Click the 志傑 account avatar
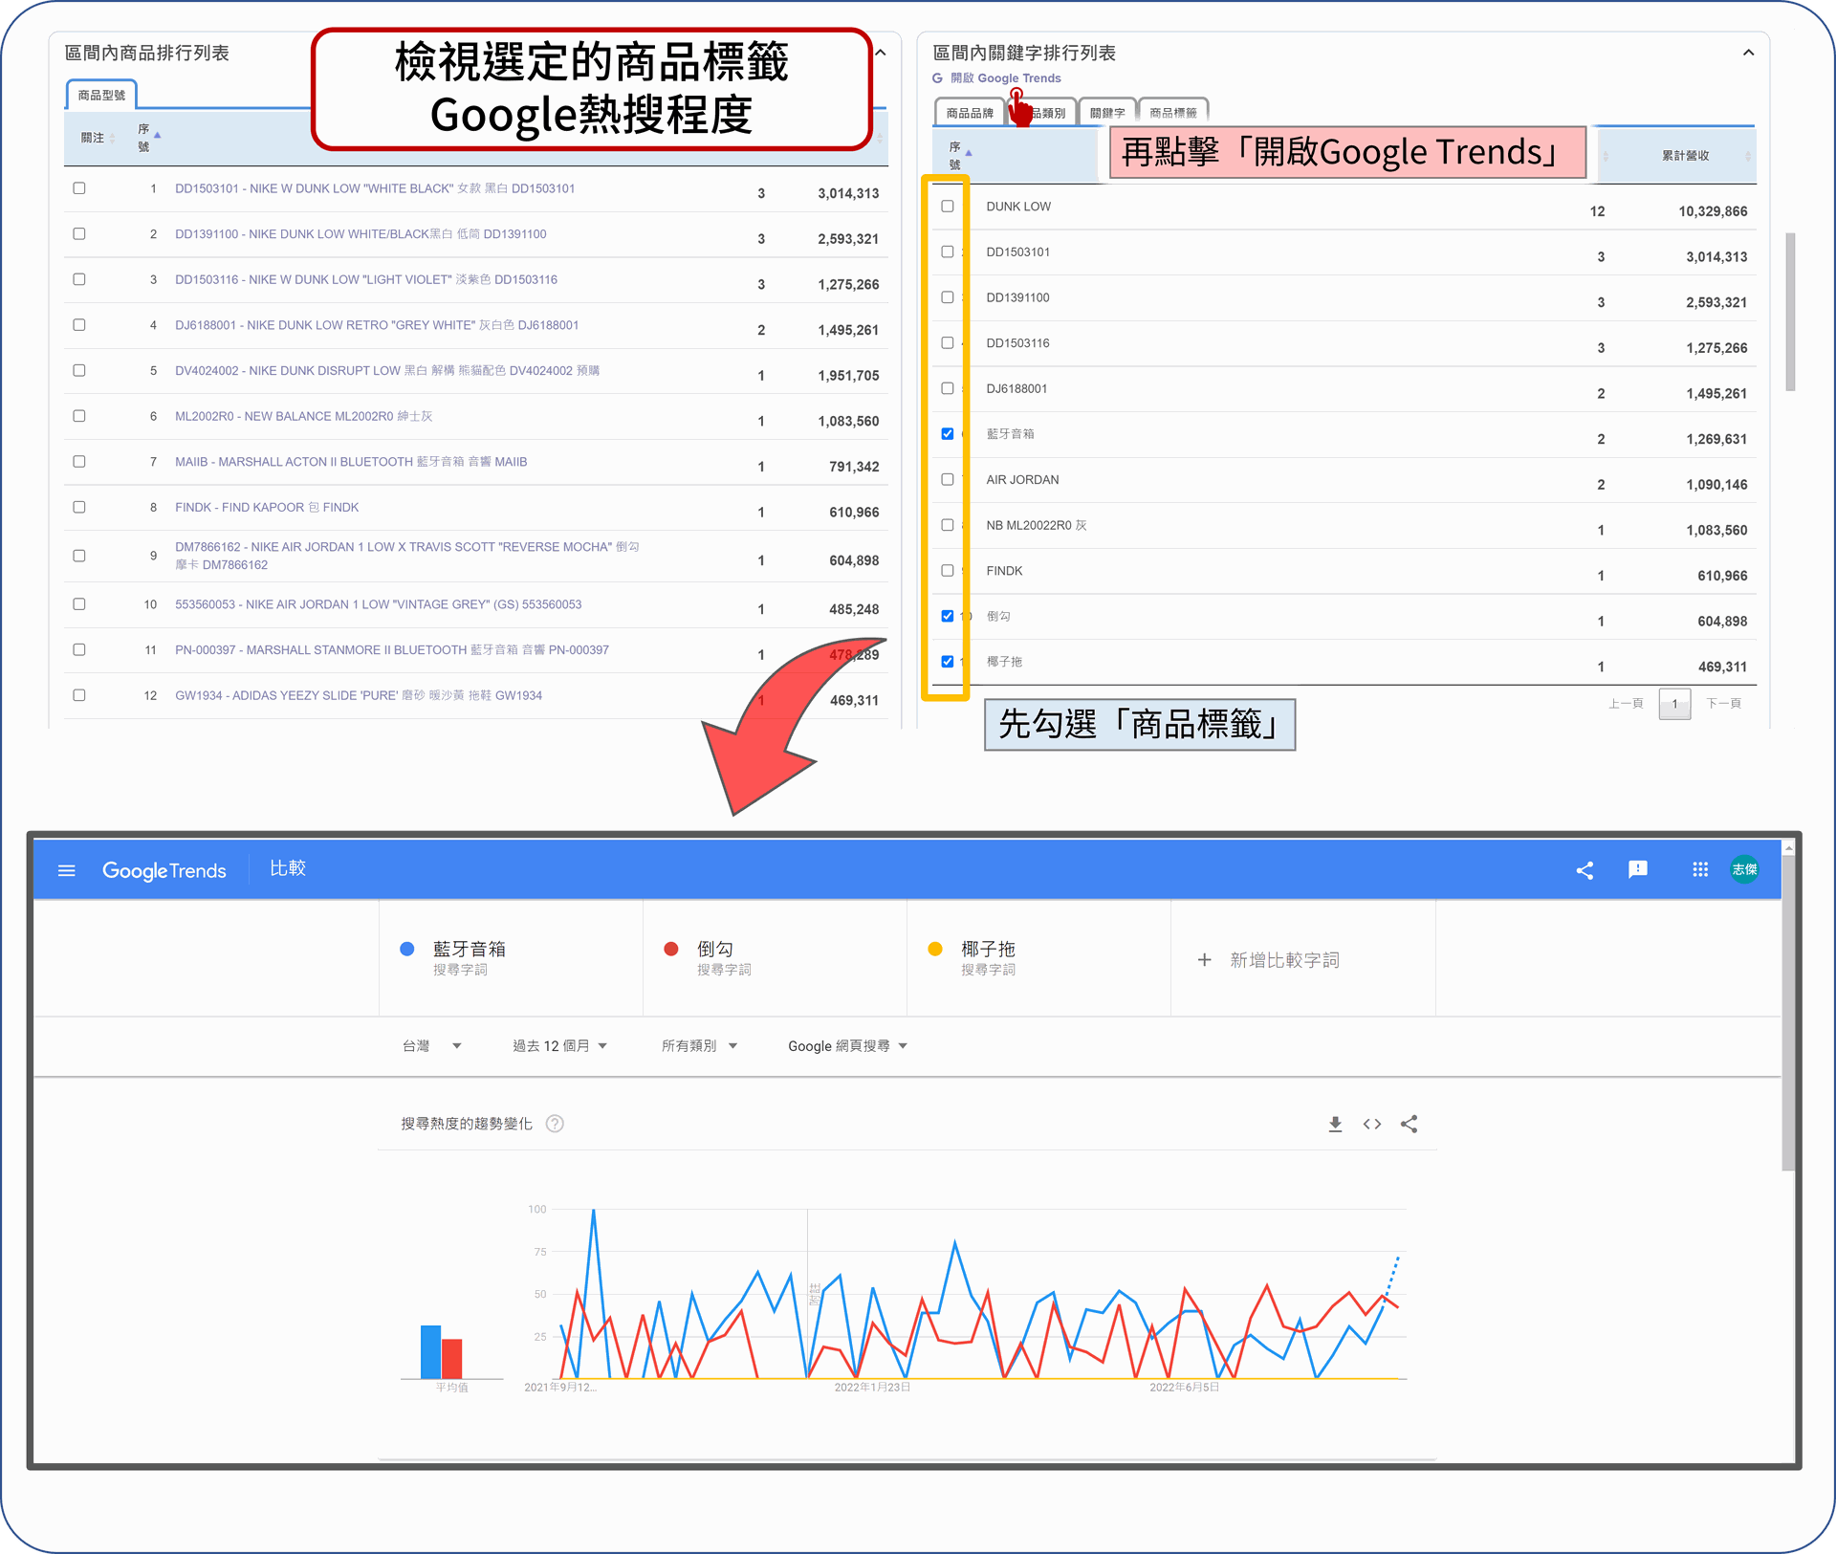 point(1744,869)
